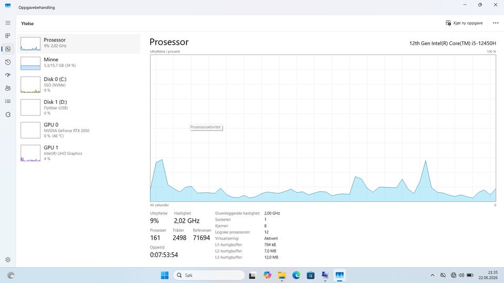The width and height of the screenshot is (504, 283).
Task: Click the battery tray icon
Action: (x=470, y=275)
